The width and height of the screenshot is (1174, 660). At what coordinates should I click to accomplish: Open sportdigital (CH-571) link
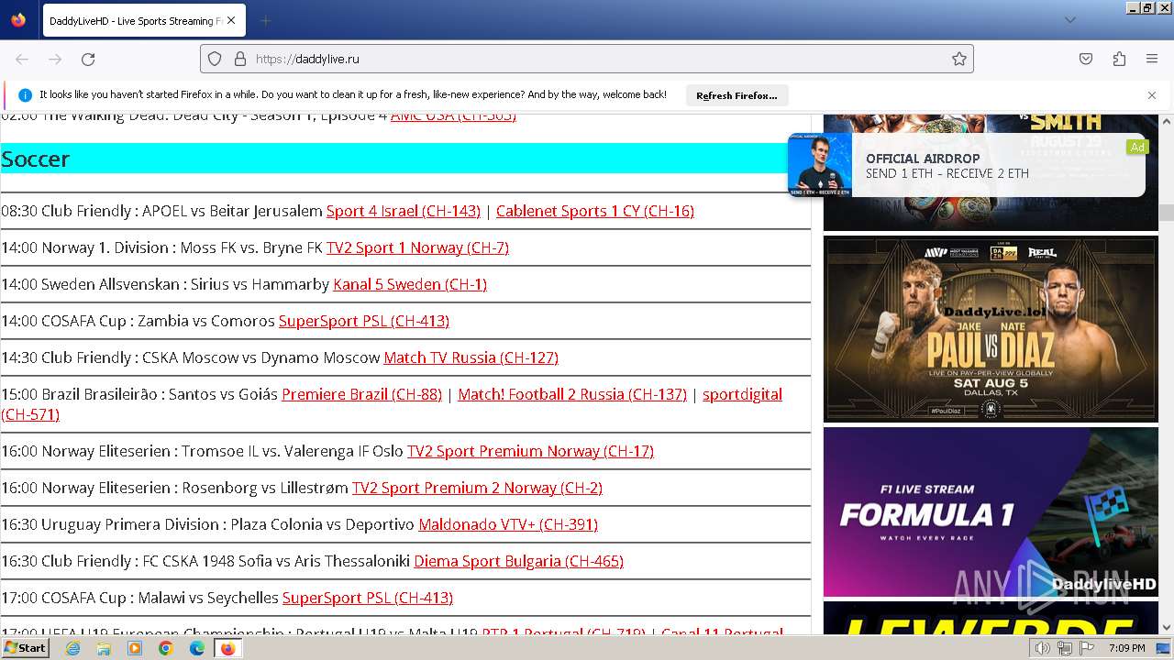pos(742,394)
